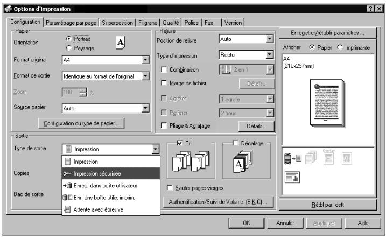
Task: Switch to Filigrane tab
Action: [x=148, y=23]
